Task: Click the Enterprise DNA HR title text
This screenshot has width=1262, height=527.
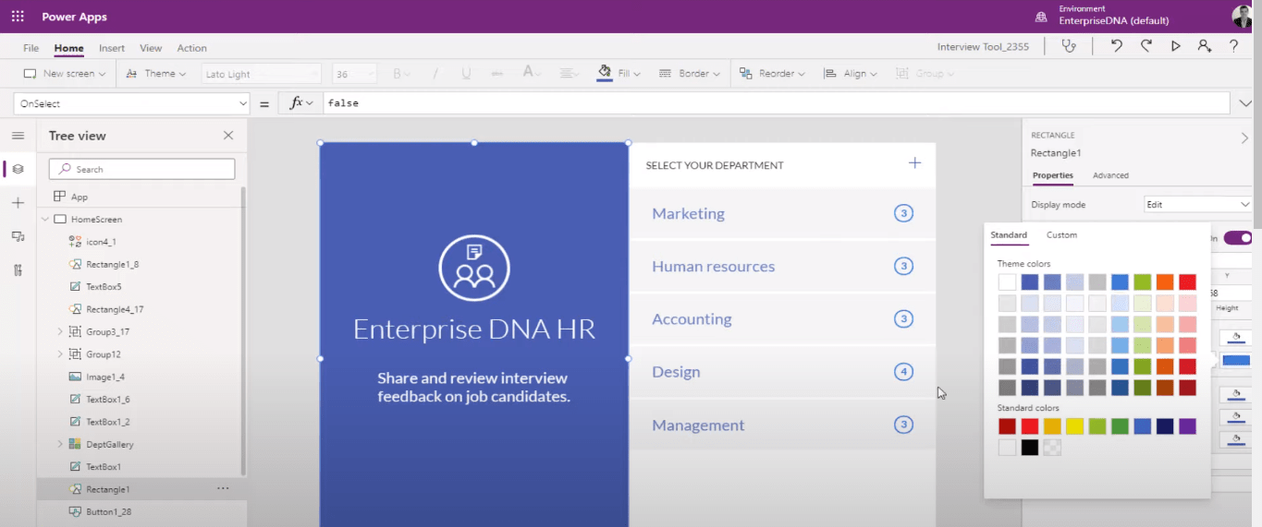Action: (x=474, y=329)
